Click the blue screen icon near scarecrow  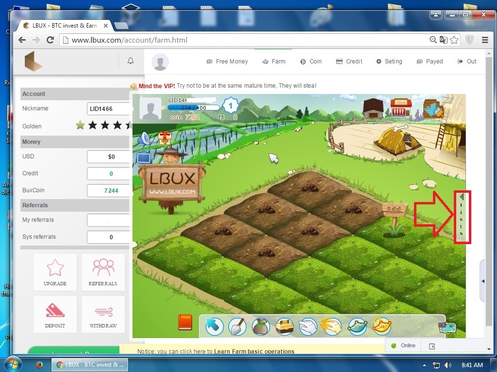pos(144,157)
